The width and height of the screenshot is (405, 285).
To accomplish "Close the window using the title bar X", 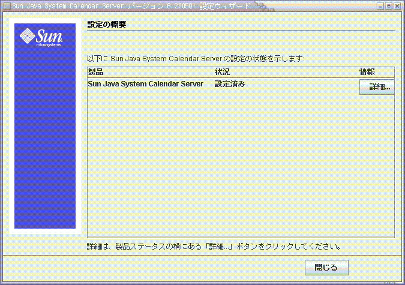I will tap(397, 6).
